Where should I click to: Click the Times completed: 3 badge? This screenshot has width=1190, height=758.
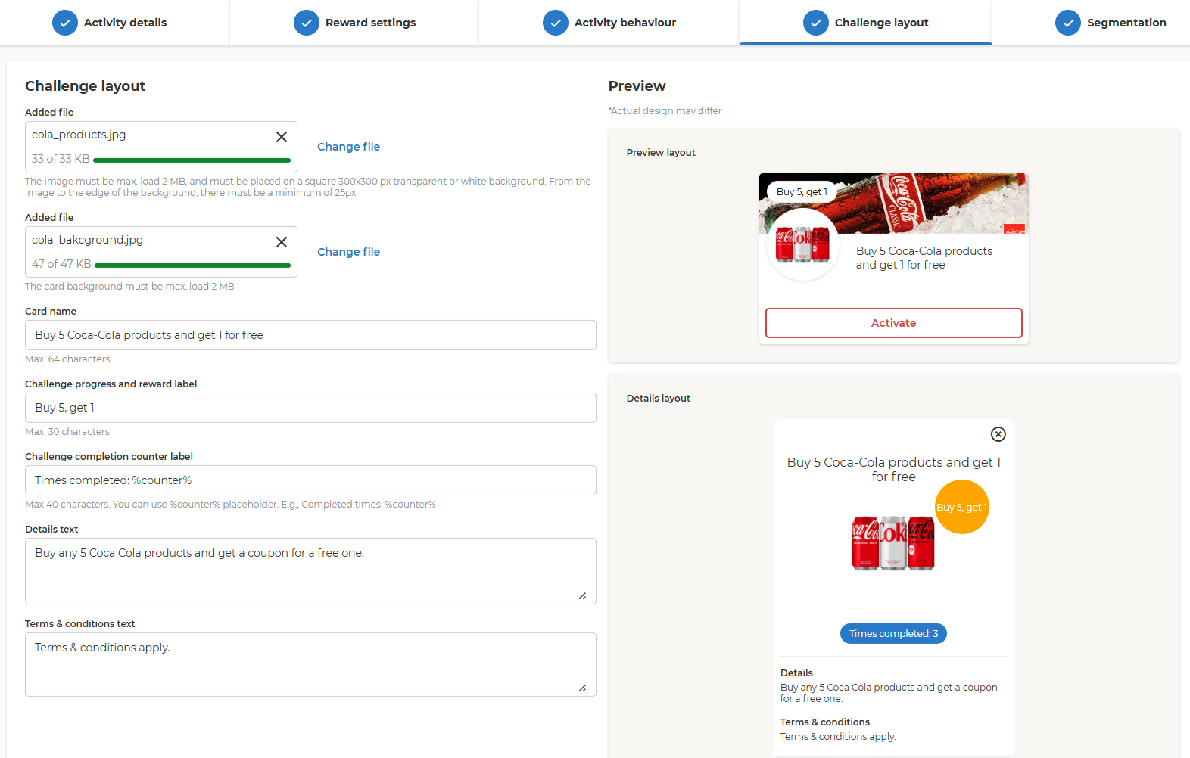(893, 634)
